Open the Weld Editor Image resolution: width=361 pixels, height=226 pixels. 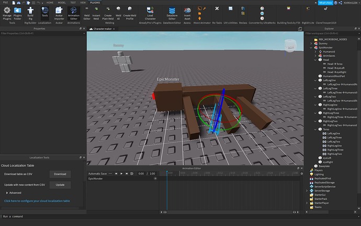point(87,13)
